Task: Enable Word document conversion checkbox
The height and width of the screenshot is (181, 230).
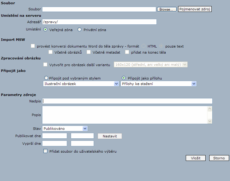Action: click(33, 46)
